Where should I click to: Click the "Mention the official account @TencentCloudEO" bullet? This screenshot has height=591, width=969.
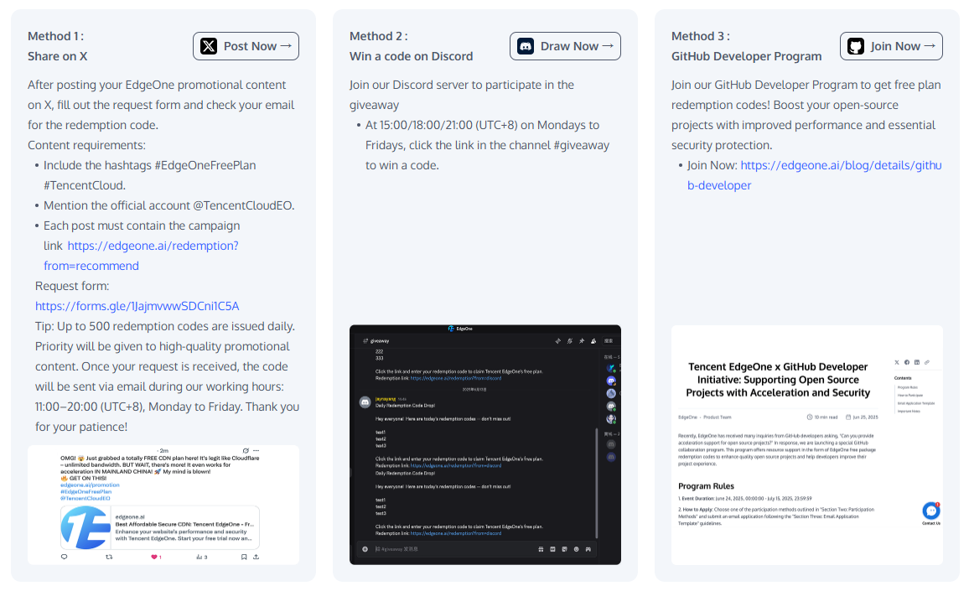pyautogui.click(x=168, y=206)
